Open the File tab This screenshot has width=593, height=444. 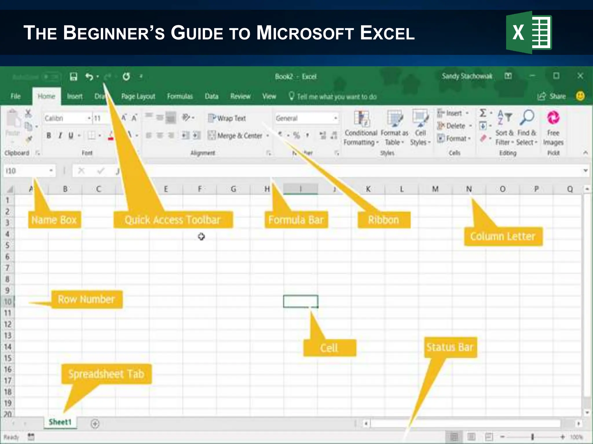[x=16, y=96]
